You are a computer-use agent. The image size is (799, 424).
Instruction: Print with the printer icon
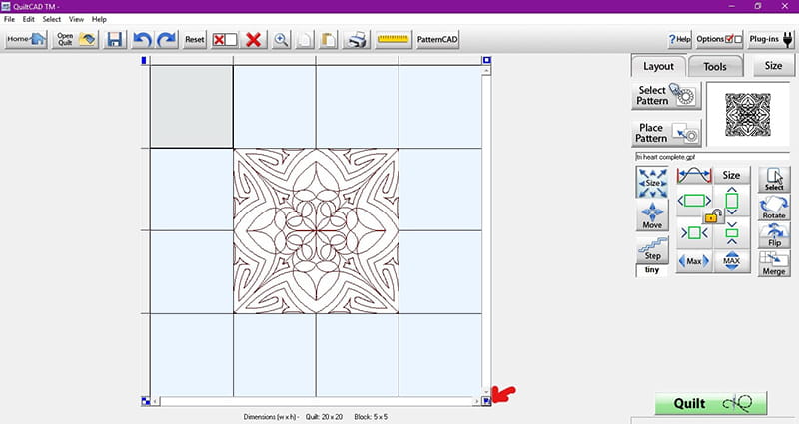pos(356,40)
